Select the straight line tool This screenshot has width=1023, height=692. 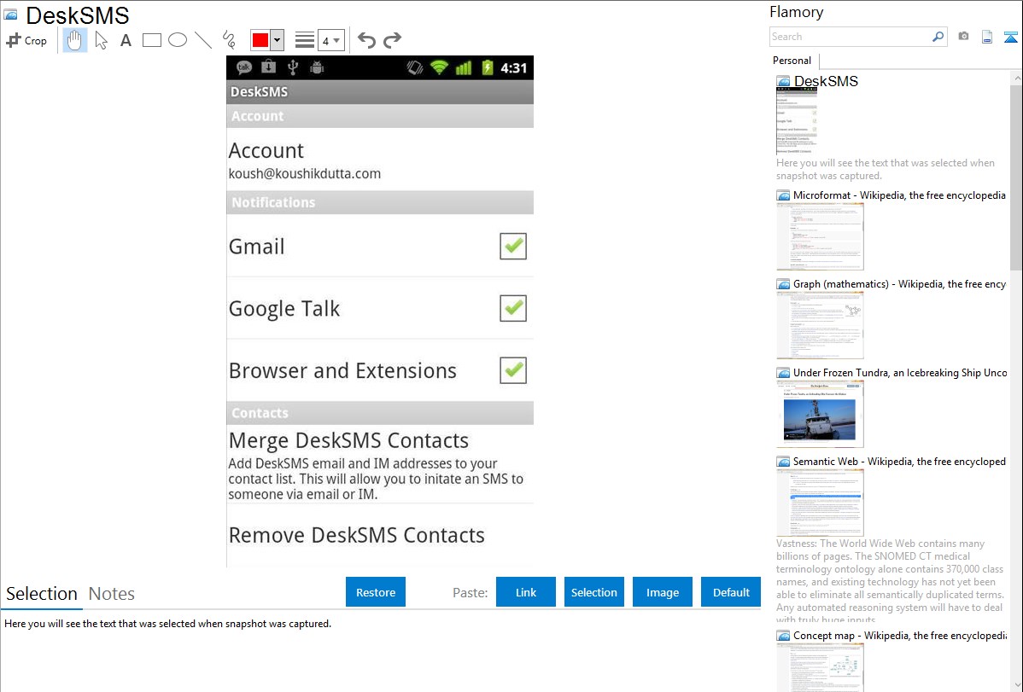click(x=203, y=40)
